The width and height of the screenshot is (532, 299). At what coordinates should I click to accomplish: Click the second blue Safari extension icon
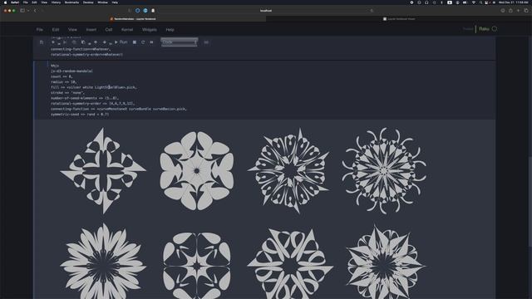tap(145, 11)
